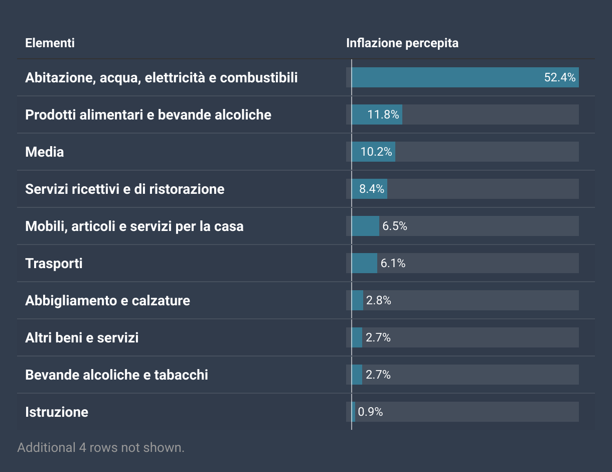Click the 11.8% bar value
The height and width of the screenshot is (472, 612).
(x=383, y=115)
